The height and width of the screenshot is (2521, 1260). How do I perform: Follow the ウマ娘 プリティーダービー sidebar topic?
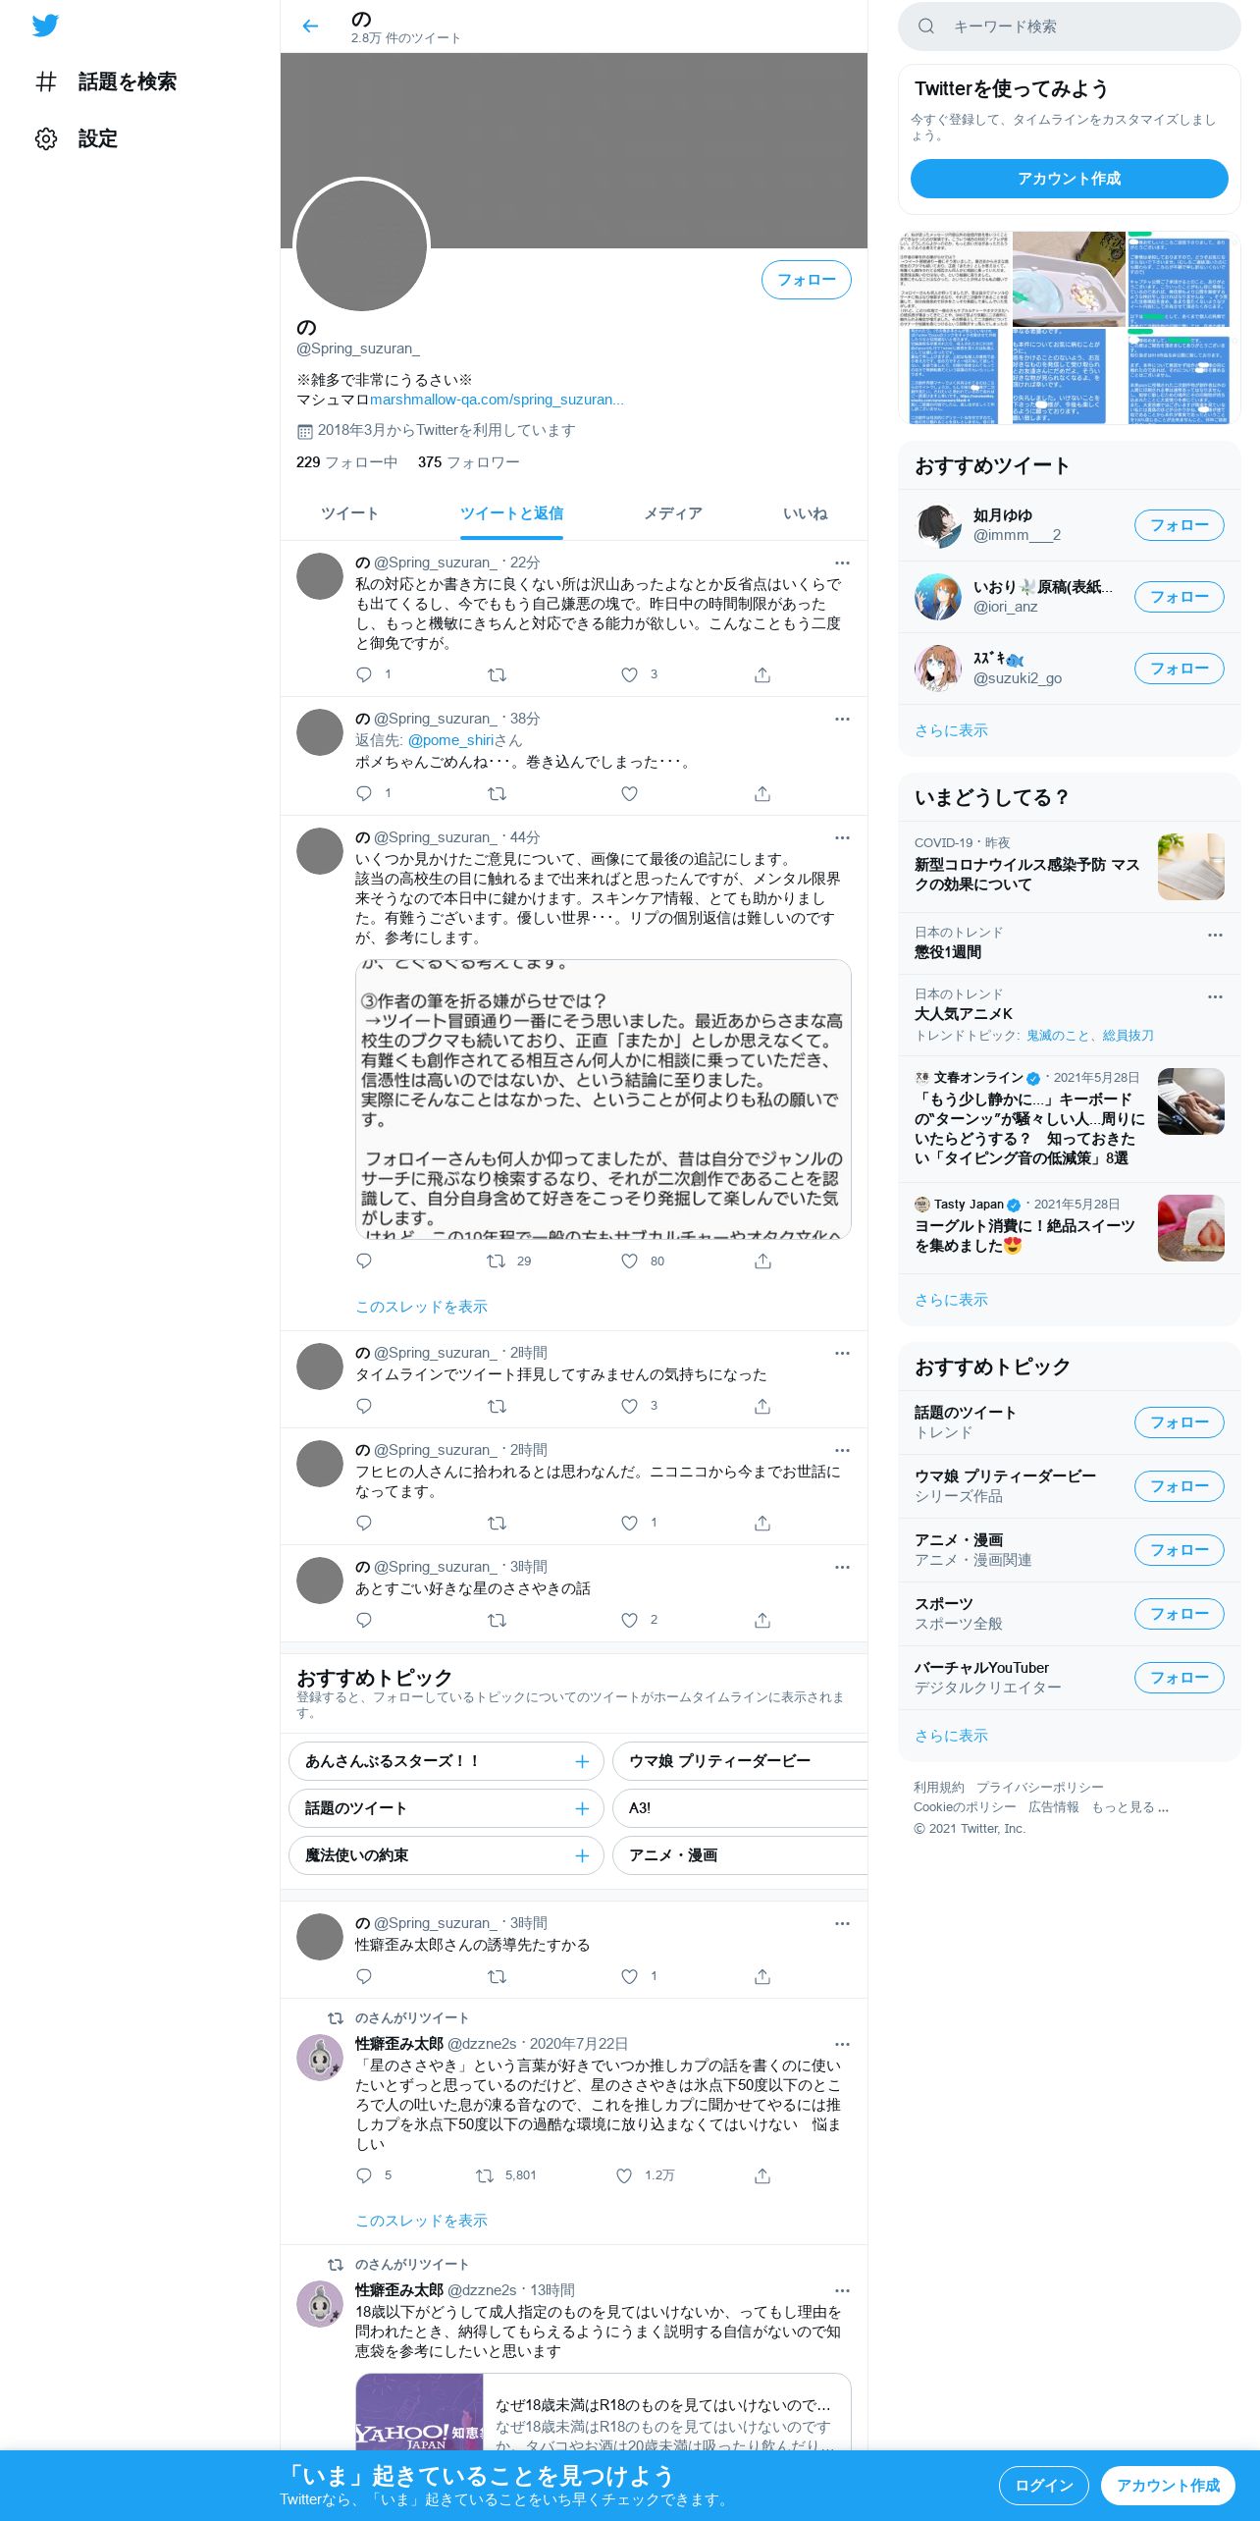pos(1179,1486)
